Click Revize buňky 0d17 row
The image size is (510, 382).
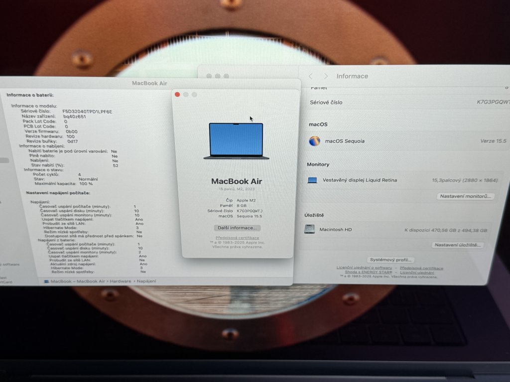52,141
